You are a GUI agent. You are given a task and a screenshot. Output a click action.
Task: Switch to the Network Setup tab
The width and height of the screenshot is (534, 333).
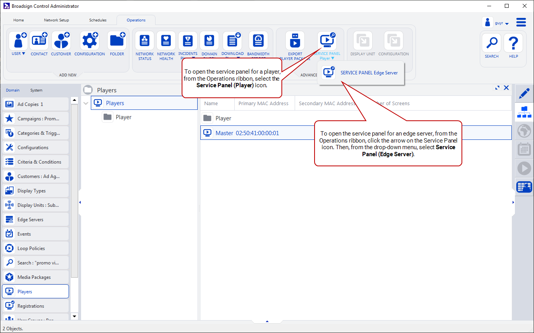click(57, 20)
